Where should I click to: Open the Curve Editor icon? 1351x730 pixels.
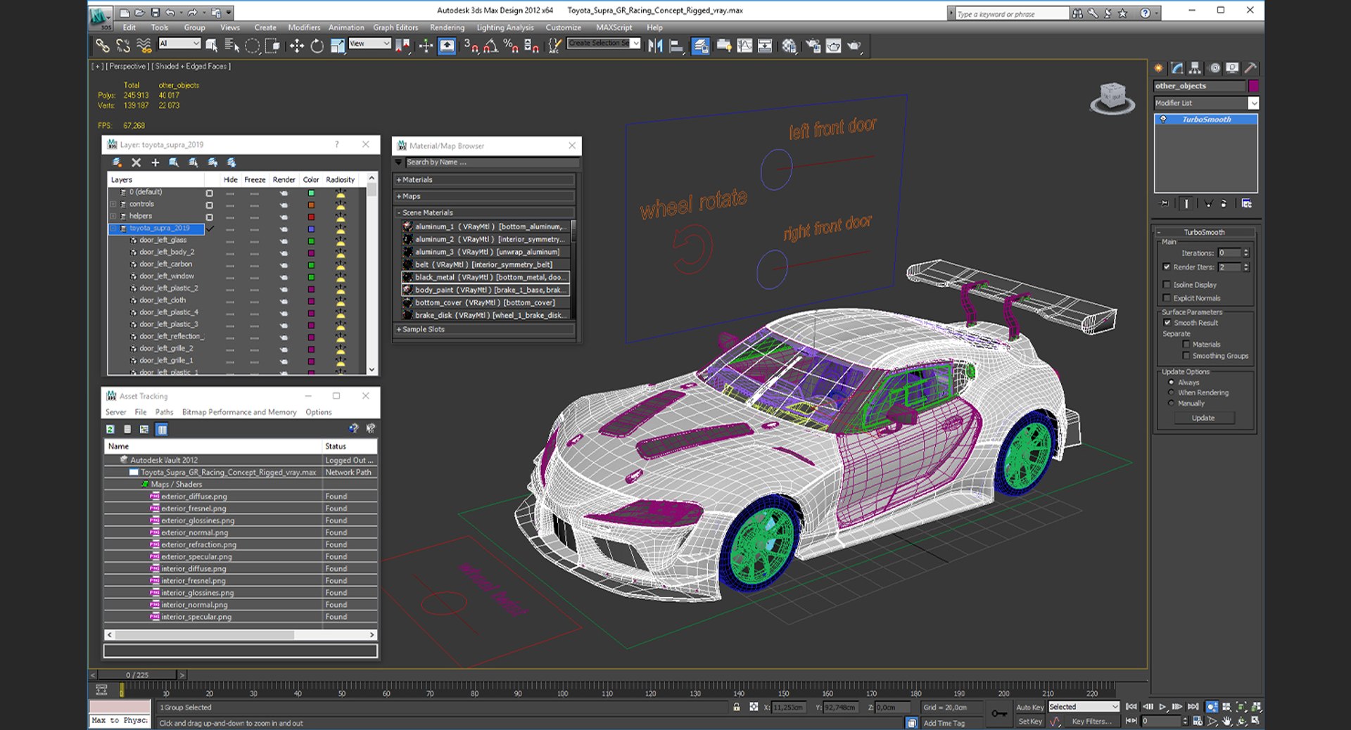[744, 46]
